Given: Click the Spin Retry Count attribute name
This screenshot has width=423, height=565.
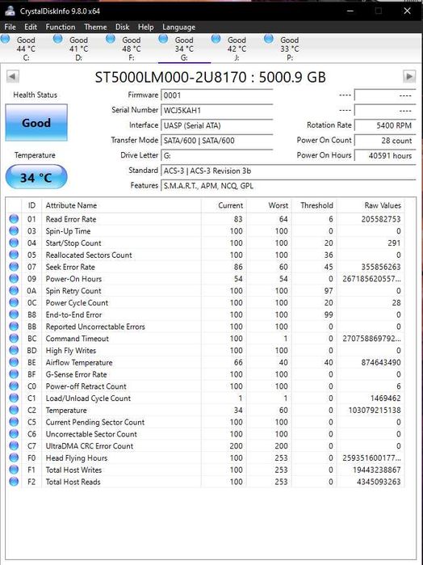Looking at the screenshot, I should point(73,291).
